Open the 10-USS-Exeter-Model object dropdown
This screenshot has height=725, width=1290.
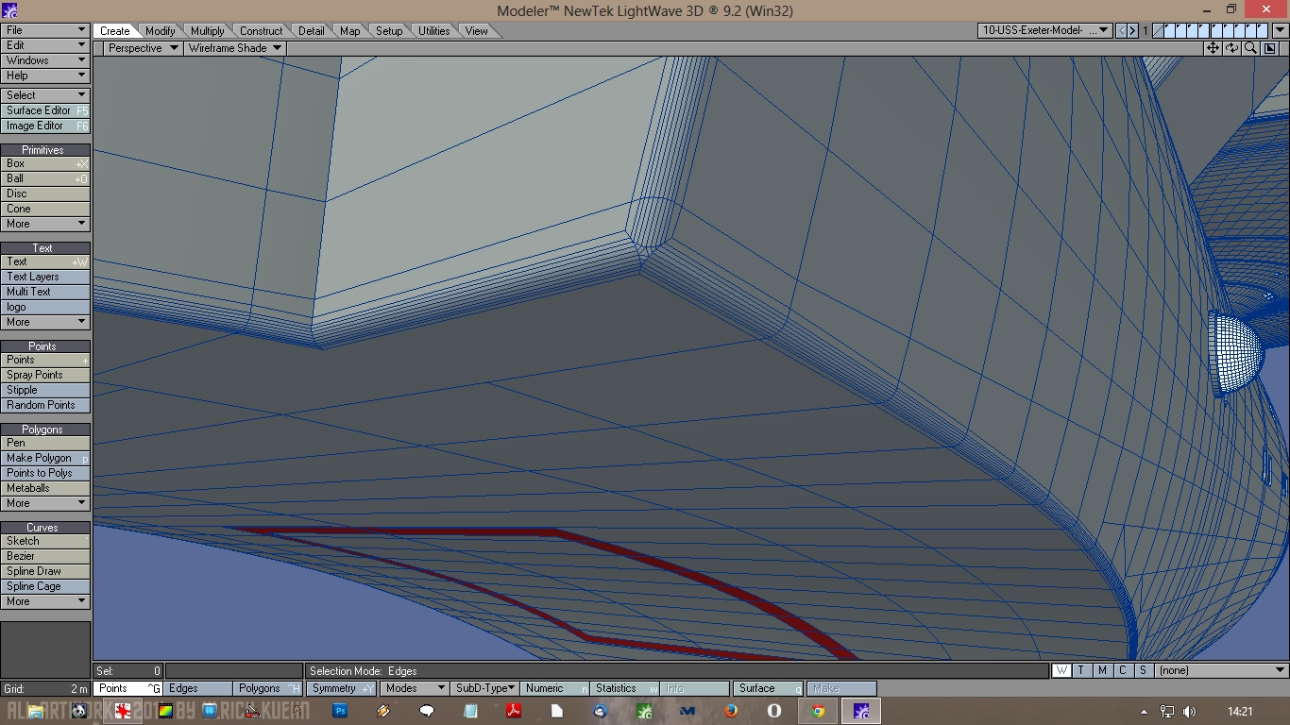pos(1045,30)
